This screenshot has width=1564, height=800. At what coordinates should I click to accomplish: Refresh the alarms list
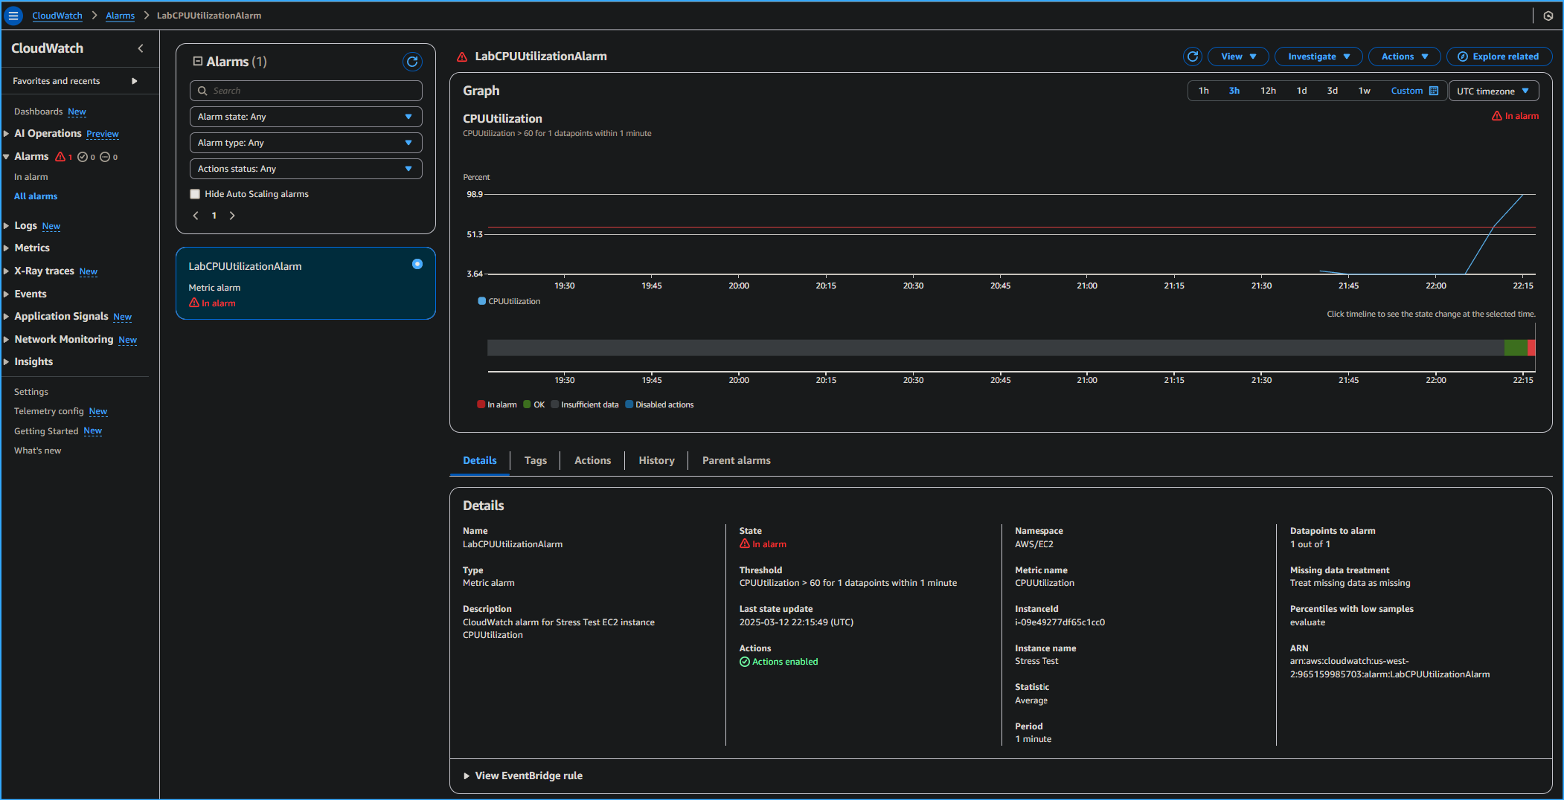tap(413, 62)
